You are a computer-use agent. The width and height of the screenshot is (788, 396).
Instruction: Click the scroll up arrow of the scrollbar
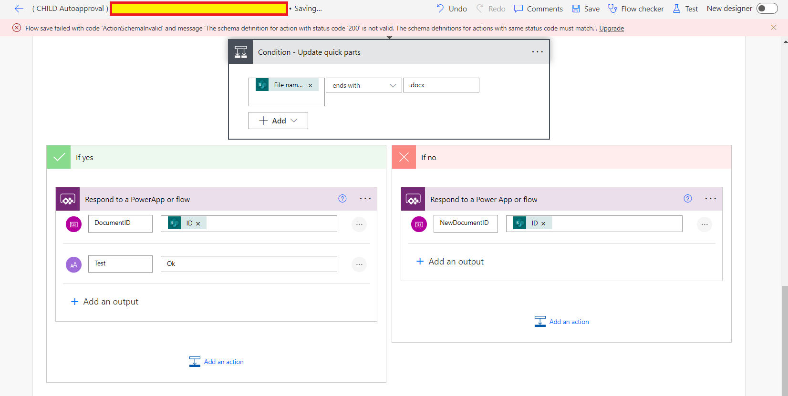click(x=785, y=42)
